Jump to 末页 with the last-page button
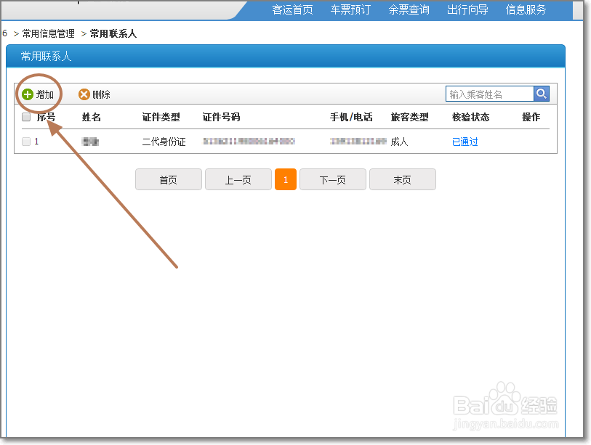This screenshot has height=445, width=591. (x=403, y=179)
